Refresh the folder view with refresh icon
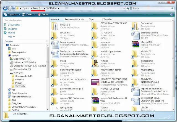The image size is (177, 122). (128, 8)
